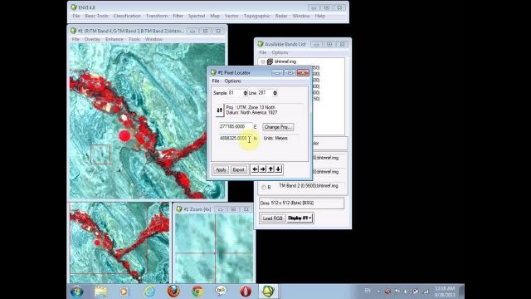Open the ENVI main bar Window menu

(301, 16)
